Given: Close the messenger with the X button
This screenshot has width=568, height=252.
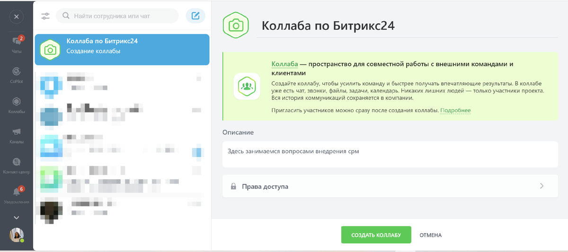Looking at the screenshot, I should click(16, 17).
